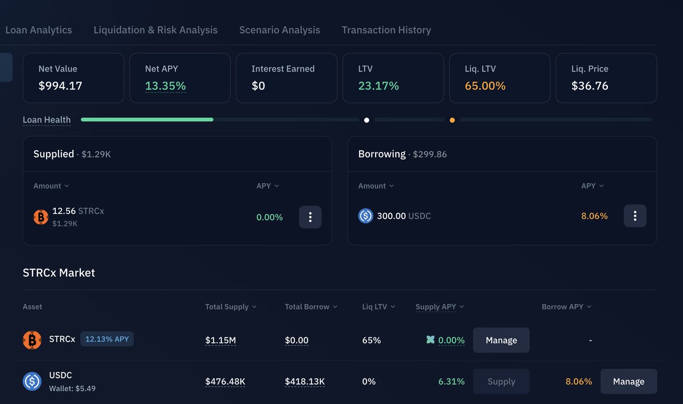Click the 8.06% Borrow APY in USDC market row
This screenshot has height=404, width=683.
[579, 382]
